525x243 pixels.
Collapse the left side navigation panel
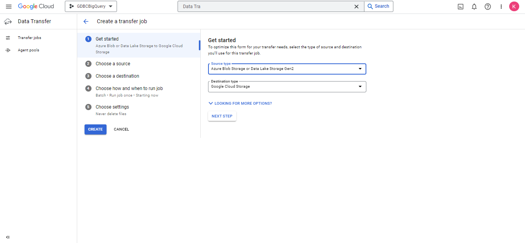point(8,237)
